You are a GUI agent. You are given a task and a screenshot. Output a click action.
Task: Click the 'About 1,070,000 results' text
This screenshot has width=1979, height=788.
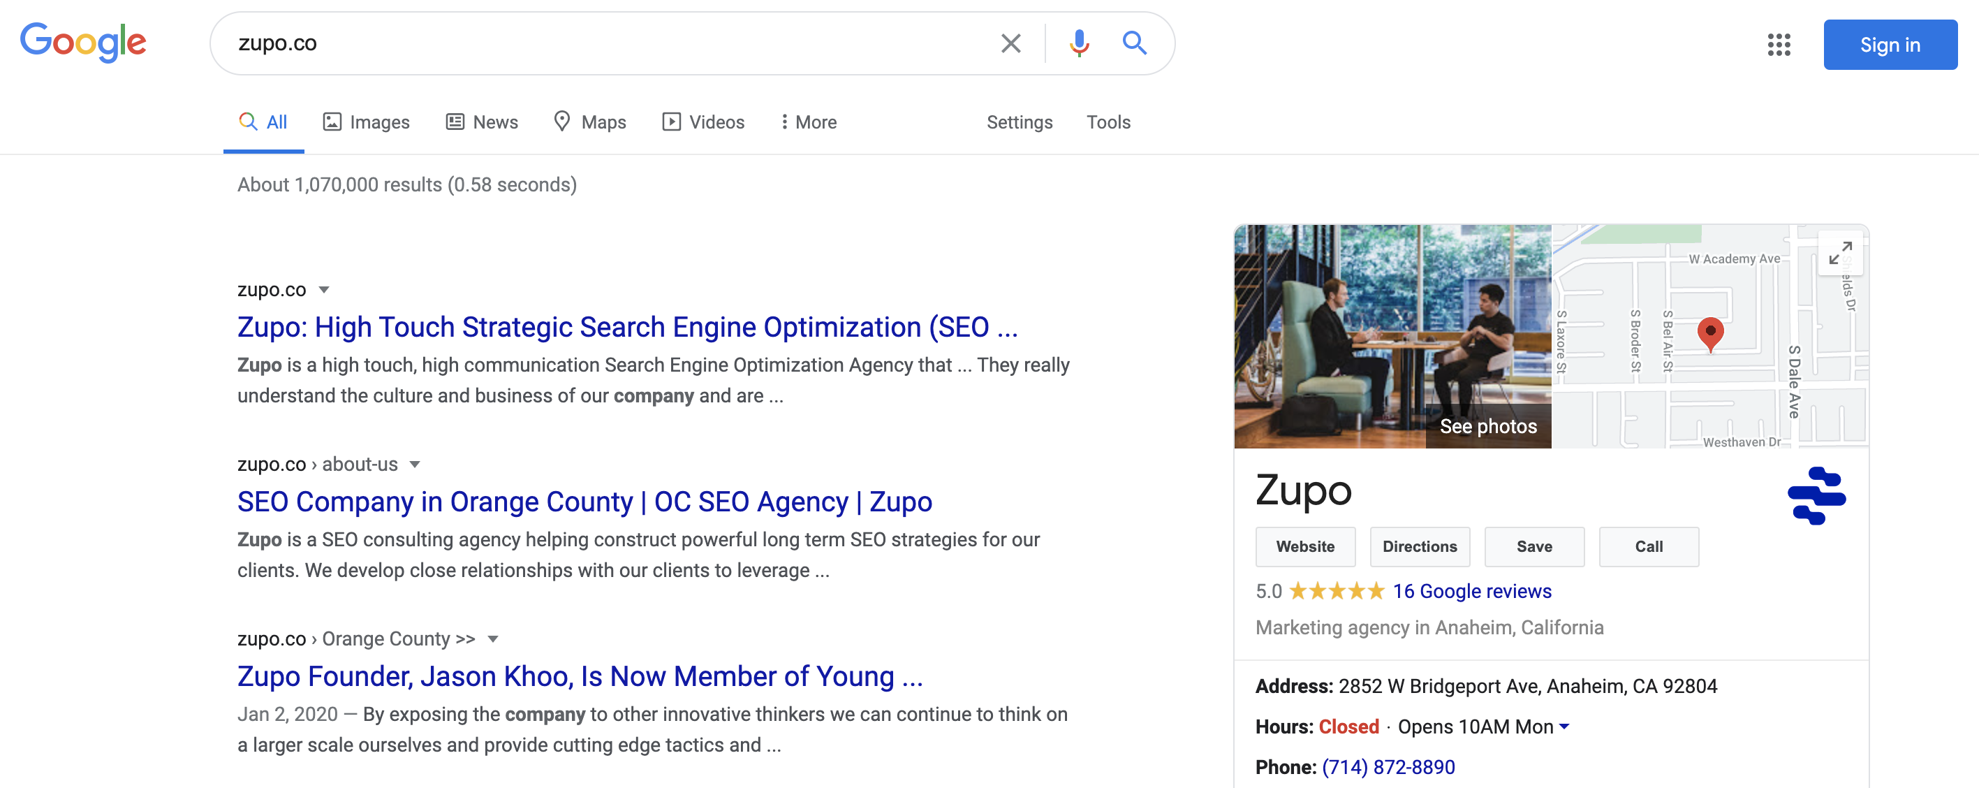click(x=407, y=184)
